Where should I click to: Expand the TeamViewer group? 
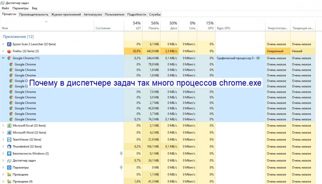point(3,140)
